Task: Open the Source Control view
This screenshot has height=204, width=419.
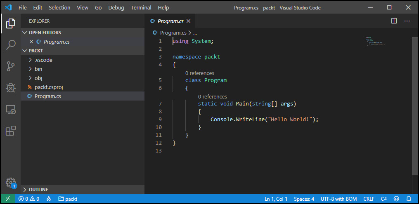Action: point(10,66)
